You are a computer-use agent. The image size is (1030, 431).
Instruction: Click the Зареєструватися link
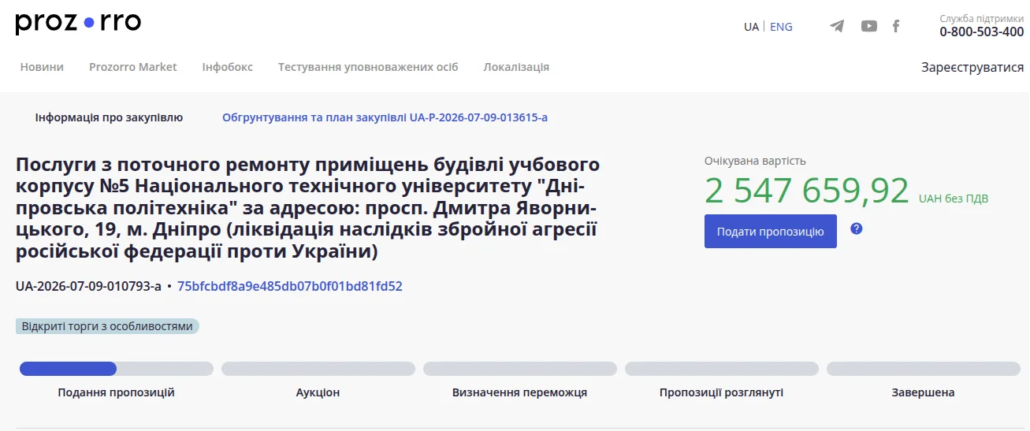(972, 67)
